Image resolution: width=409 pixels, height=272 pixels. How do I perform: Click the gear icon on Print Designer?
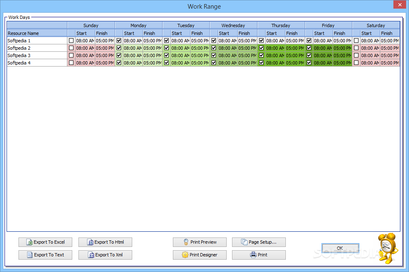(185, 255)
